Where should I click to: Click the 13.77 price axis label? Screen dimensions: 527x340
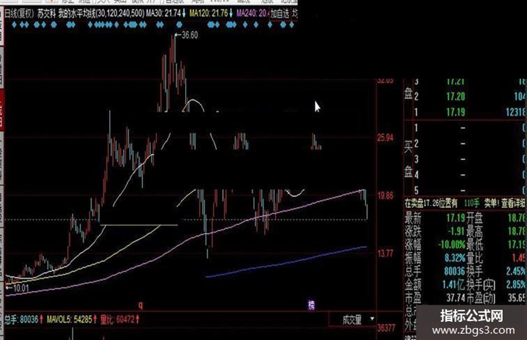[x=385, y=253]
